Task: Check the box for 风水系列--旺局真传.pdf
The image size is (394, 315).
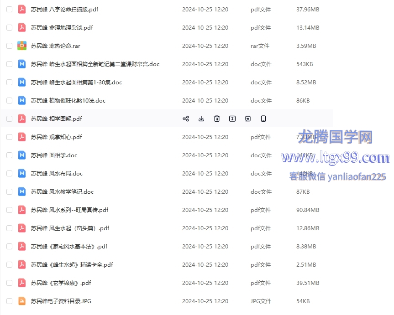Action: coord(9,210)
